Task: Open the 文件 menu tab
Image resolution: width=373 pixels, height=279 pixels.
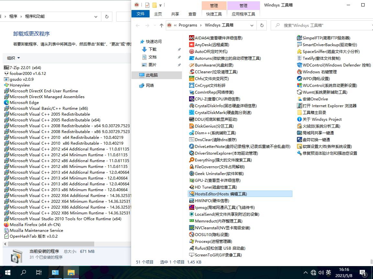Action: point(141,14)
